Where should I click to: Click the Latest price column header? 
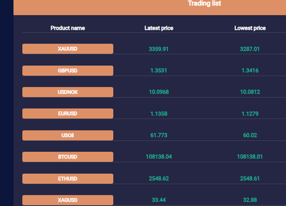click(159, 28)
